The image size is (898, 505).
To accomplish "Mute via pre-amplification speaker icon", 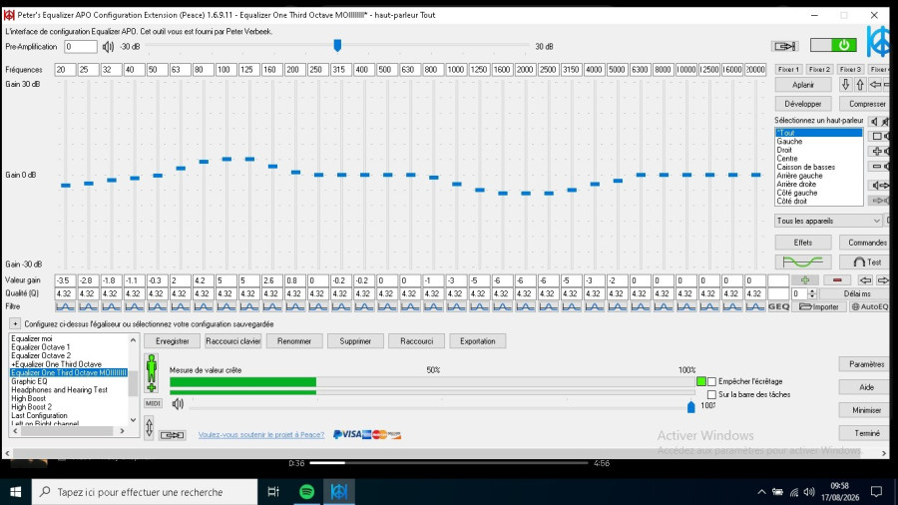I will [x=108, y=46].
